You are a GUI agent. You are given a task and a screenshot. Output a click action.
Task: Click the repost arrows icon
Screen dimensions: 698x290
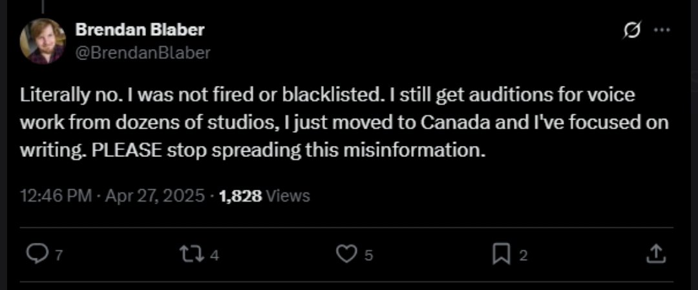tap(191, 254)
